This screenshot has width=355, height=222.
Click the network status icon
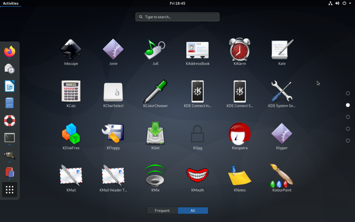coord(330,3)
